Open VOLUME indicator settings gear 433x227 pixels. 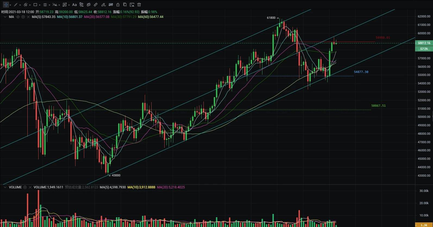coord(25,187)
